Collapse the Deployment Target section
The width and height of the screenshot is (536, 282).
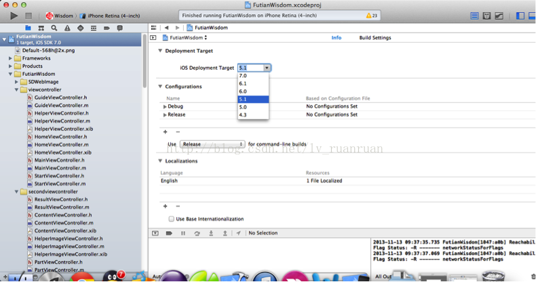pos(160,51)
